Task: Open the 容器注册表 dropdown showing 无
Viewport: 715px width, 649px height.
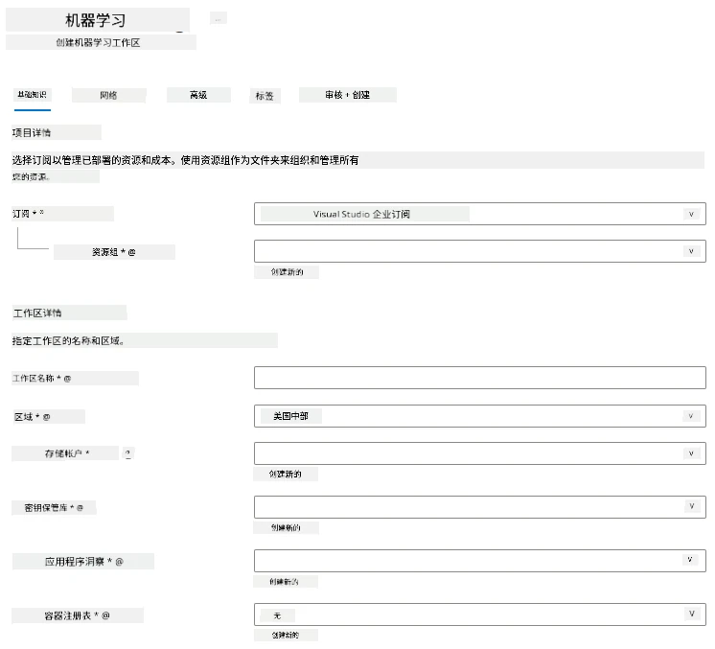Action: (x=480, y=614)
